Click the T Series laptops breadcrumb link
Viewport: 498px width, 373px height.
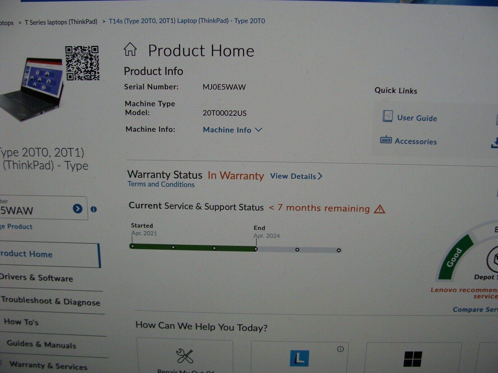click(x=61, y=21)
